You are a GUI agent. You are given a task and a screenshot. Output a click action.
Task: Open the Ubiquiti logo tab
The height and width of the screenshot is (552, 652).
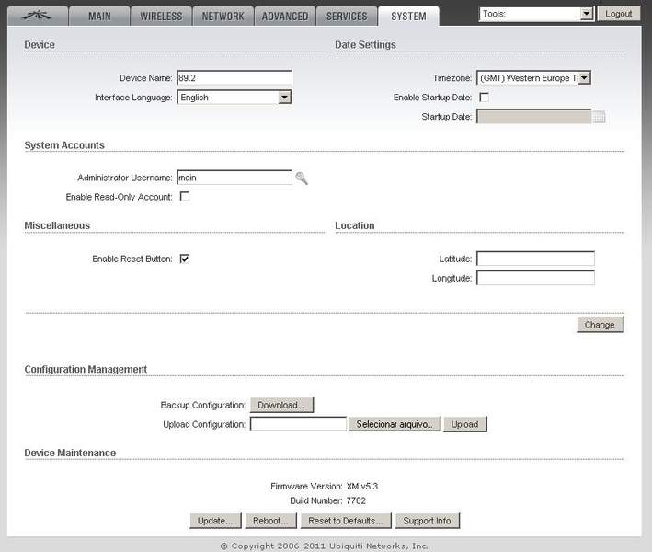(x=38, y=17)
